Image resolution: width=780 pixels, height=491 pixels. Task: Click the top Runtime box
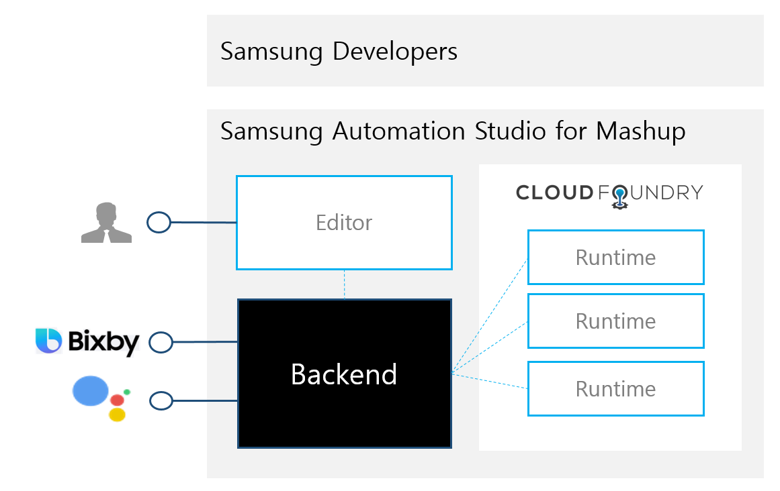pos(616,257)
